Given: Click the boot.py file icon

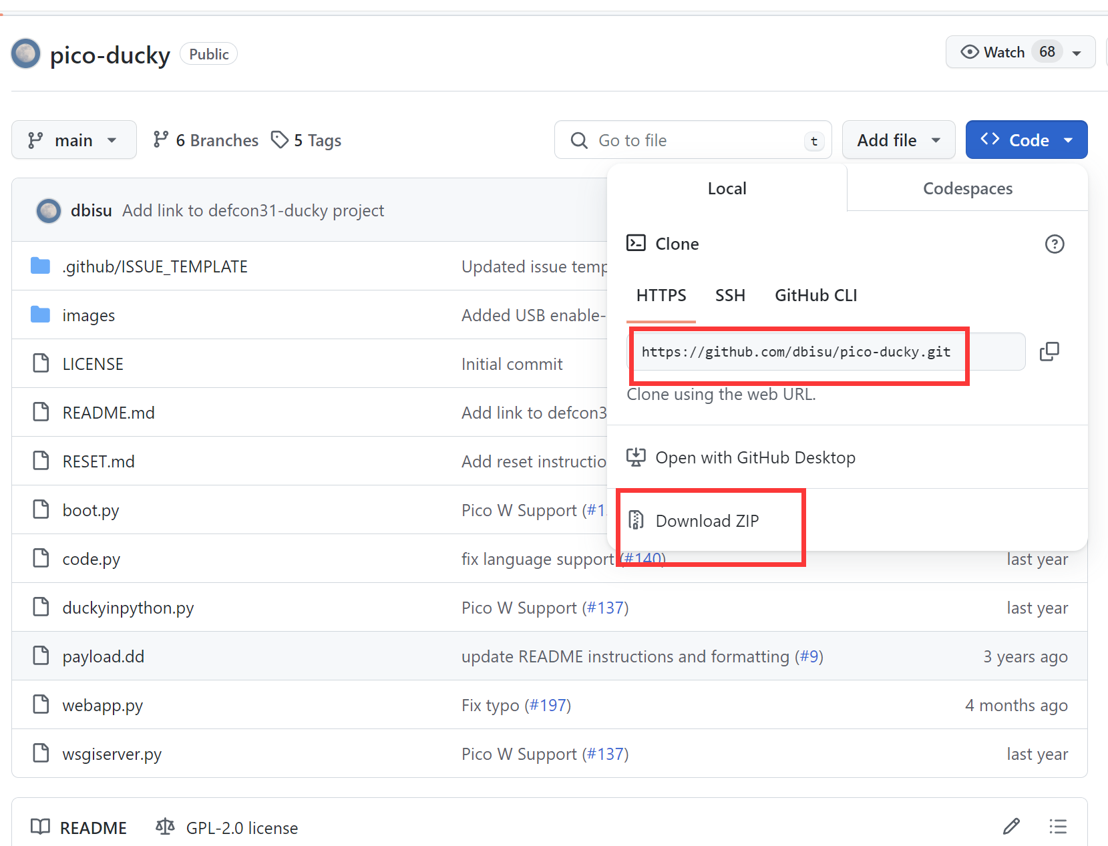Looking at the screenshot, I should (41, 509).
